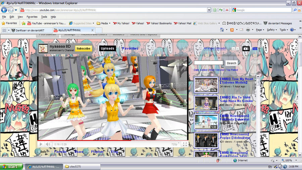
Task: Open Web Slice Gallery dropdown
Action: click(x=207, y=23)
